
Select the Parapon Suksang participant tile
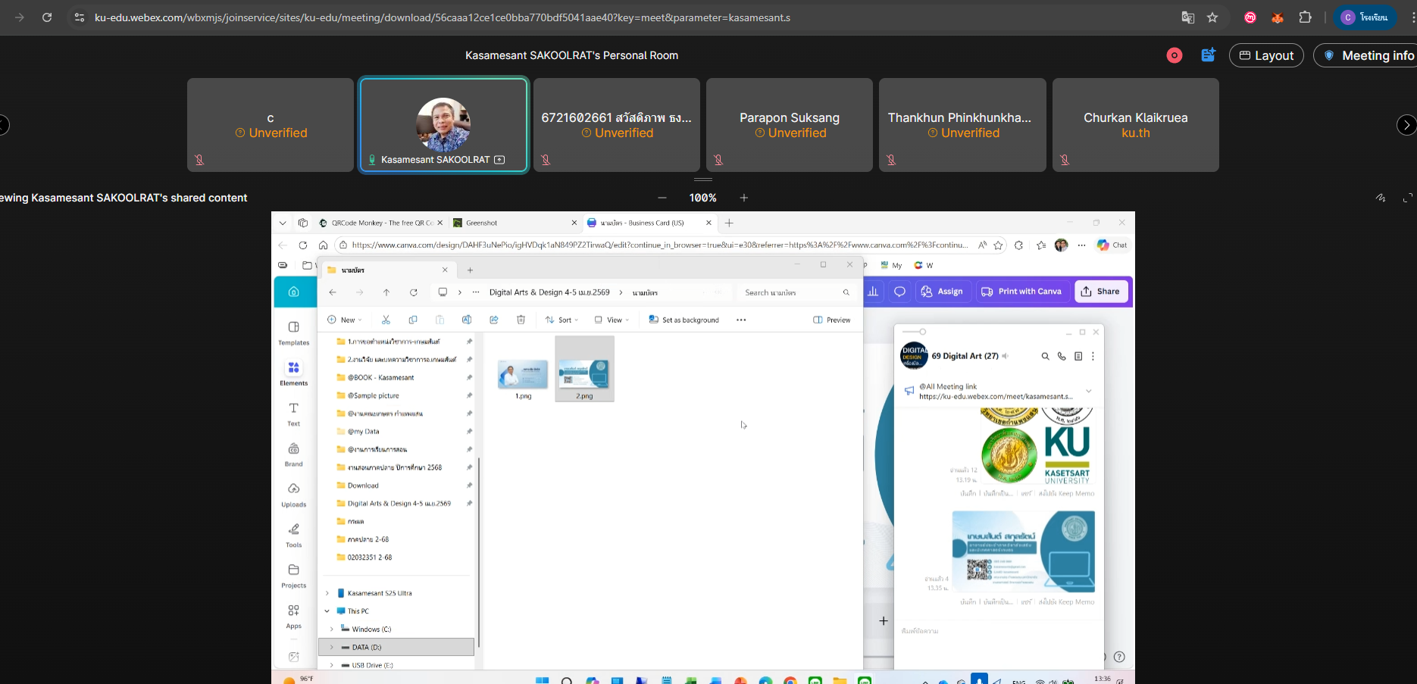click(x=789, y=125)
